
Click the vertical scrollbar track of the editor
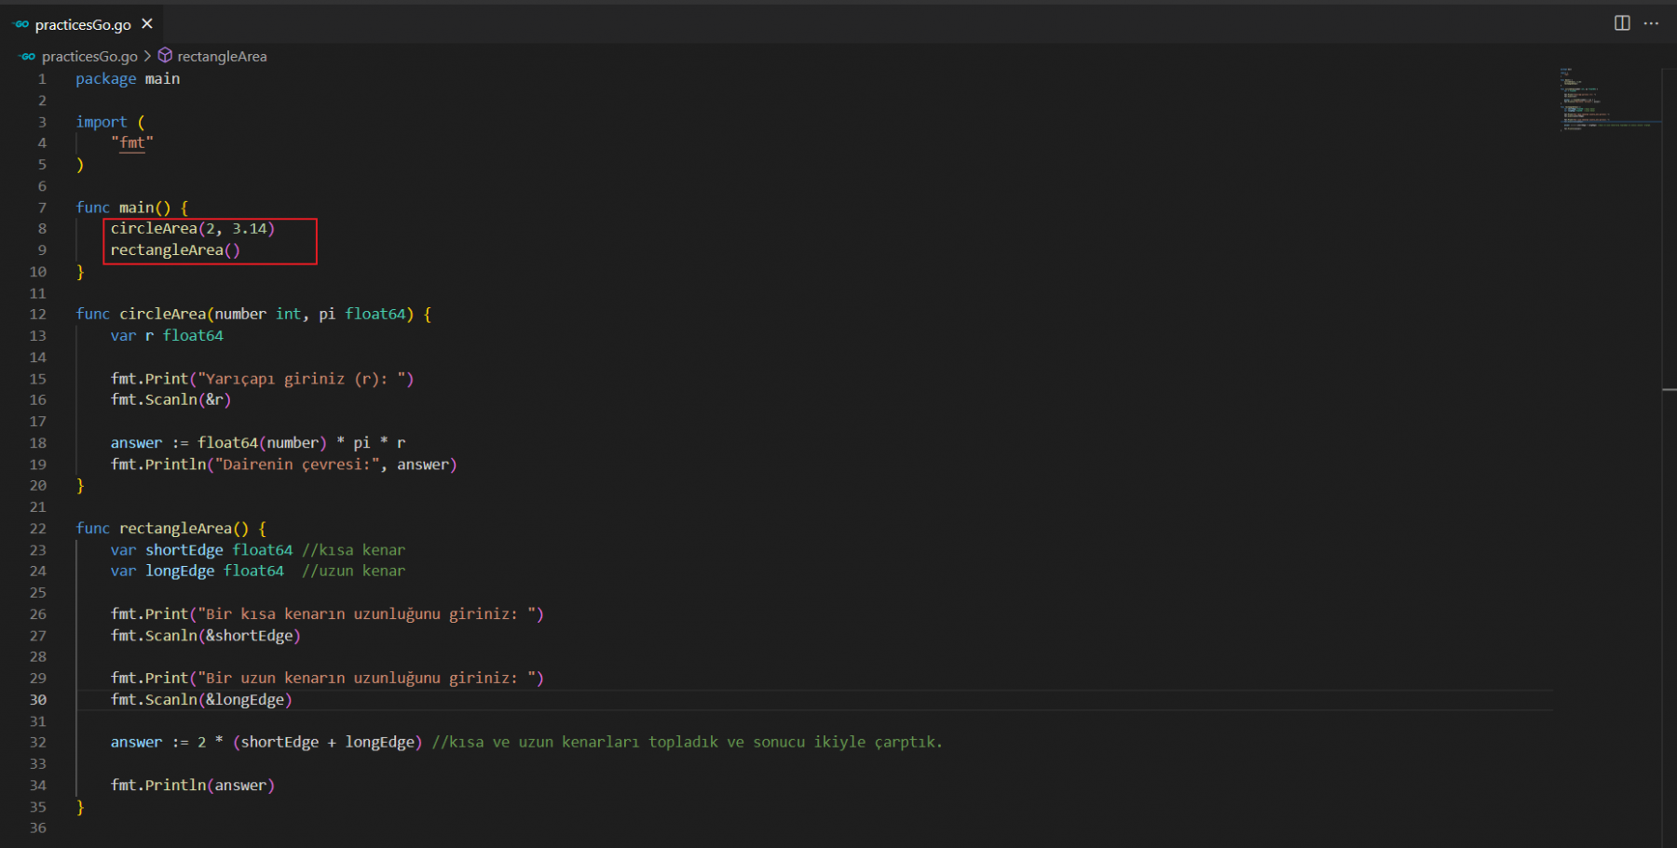click(1669, 559)
